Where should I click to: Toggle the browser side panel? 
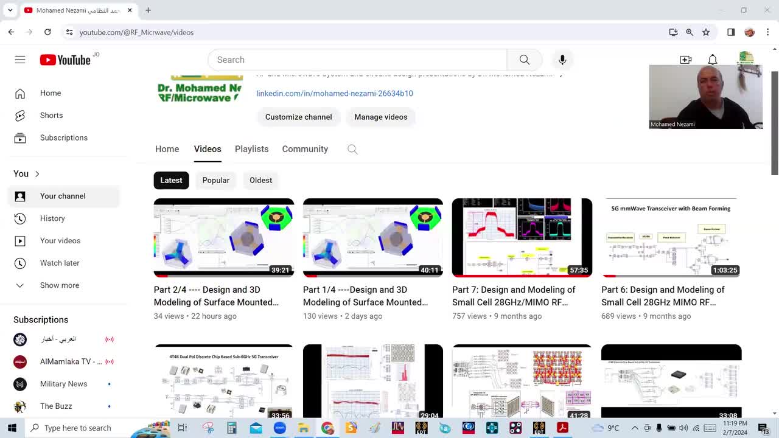coord(731,32)
